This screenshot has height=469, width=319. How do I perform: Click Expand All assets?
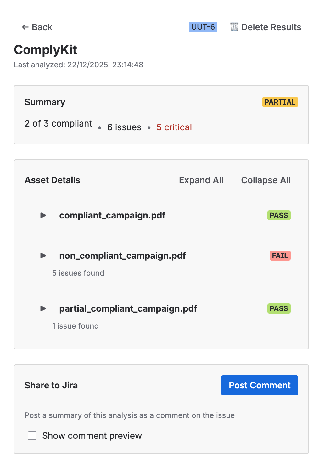tap(201, 180)
